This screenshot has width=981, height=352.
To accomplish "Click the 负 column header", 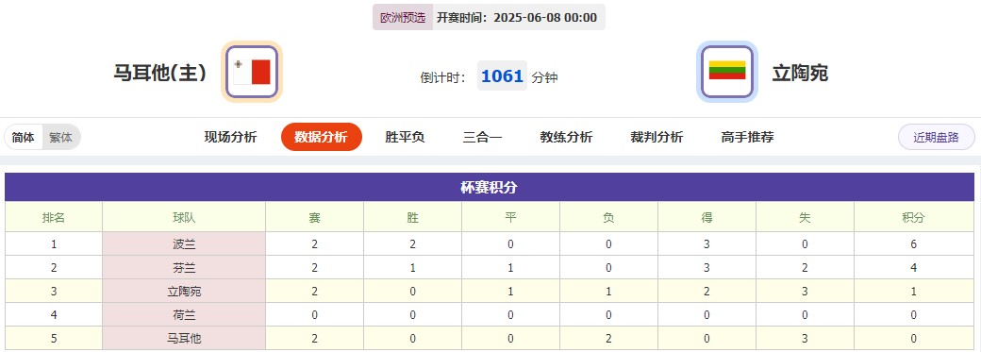I will point(608,217).
